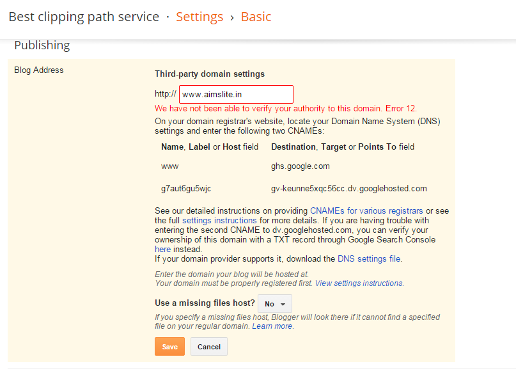Open 'CNAMEs for various registrars' link

(x=366, y=210)
